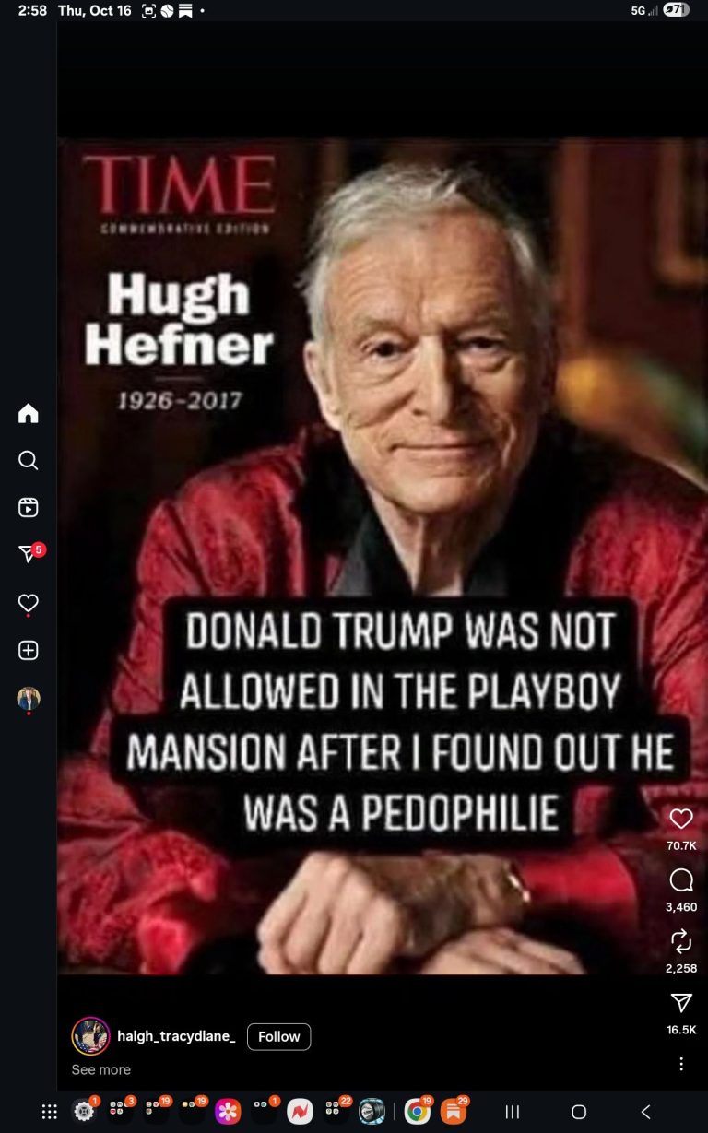Repost the reel with 2,258 reposts

pyautogui.click(x=681, y=941)
